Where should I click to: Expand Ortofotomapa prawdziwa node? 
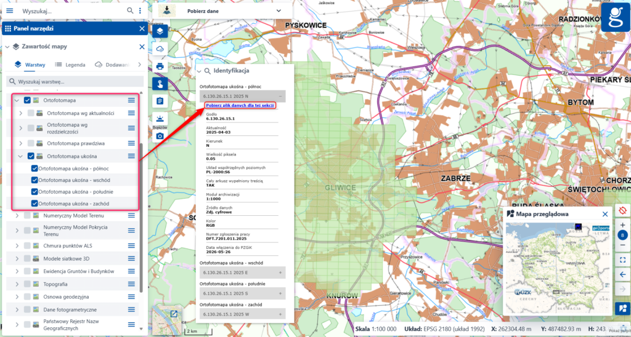pos(20,143)
